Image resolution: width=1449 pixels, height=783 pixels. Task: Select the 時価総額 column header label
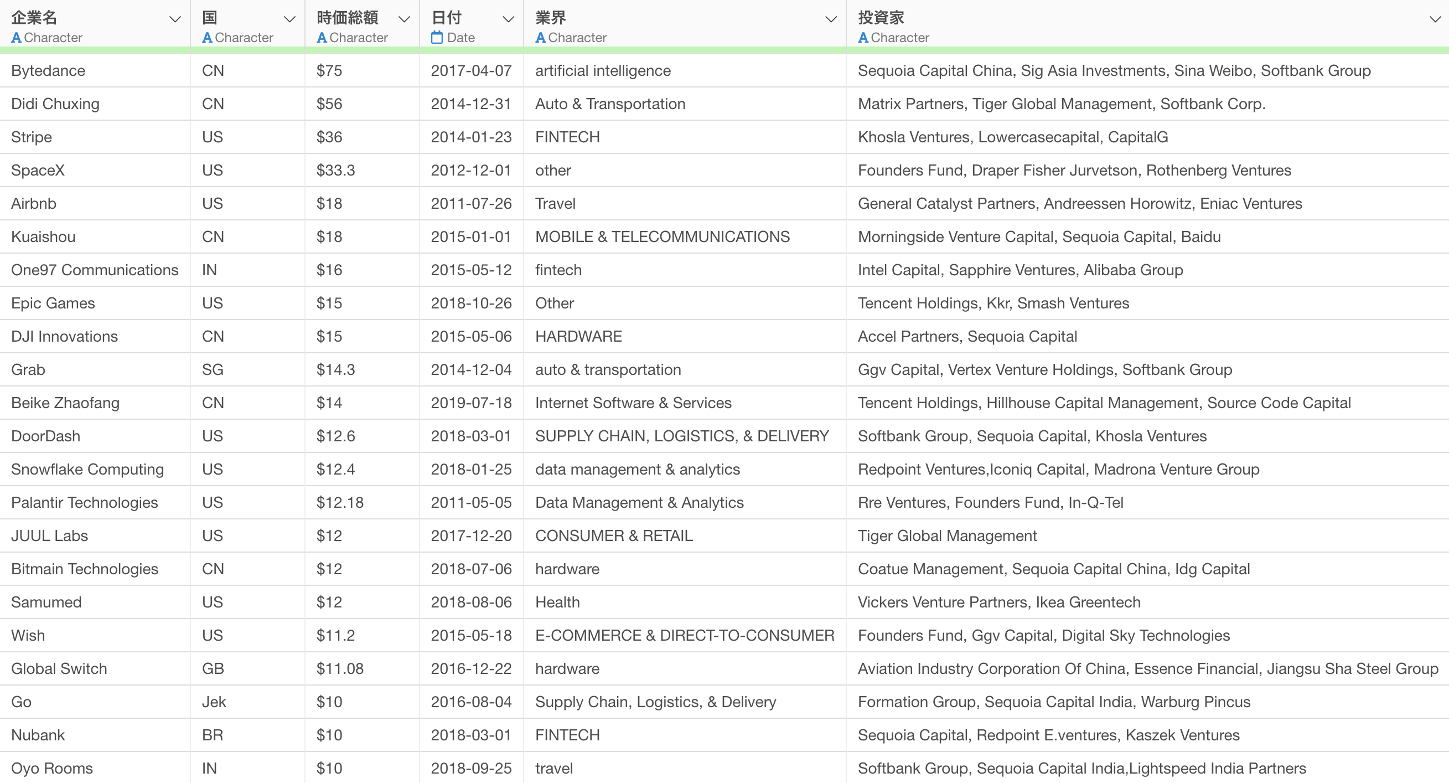click(348, 18)
